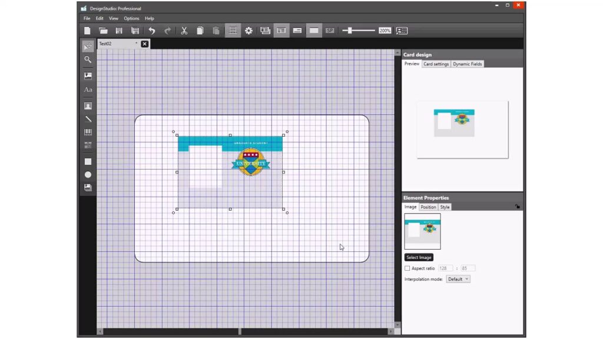Open settings via the gear icon

point(249,31)
